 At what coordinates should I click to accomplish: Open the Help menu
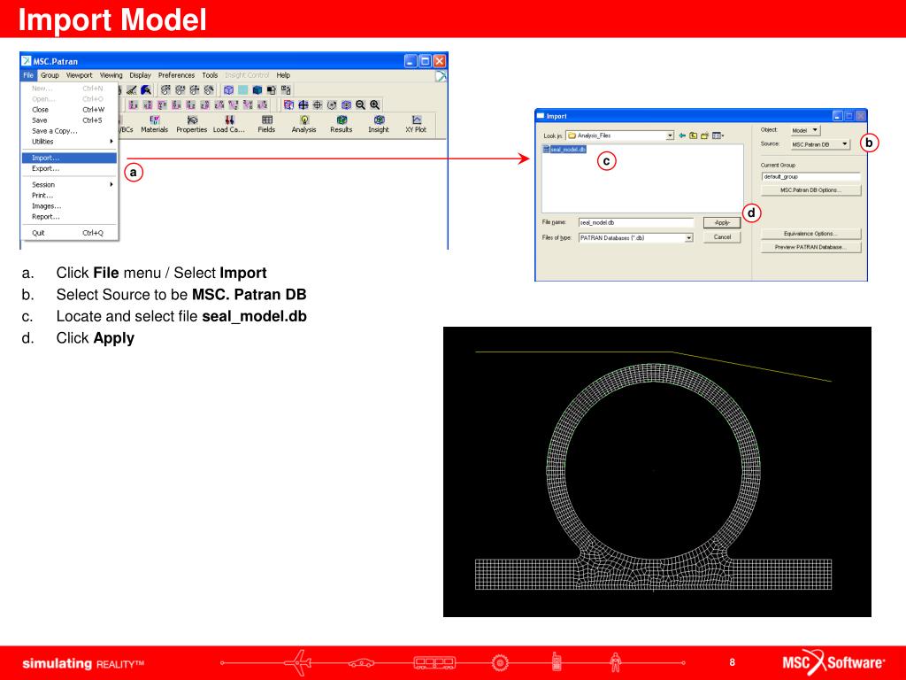pos(283,75)
